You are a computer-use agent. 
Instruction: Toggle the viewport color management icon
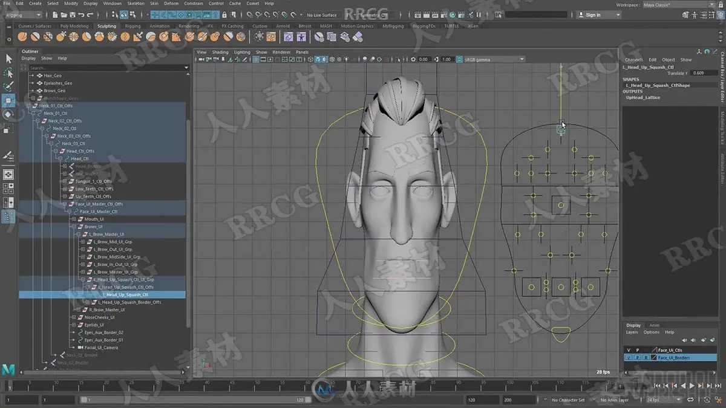459,59
